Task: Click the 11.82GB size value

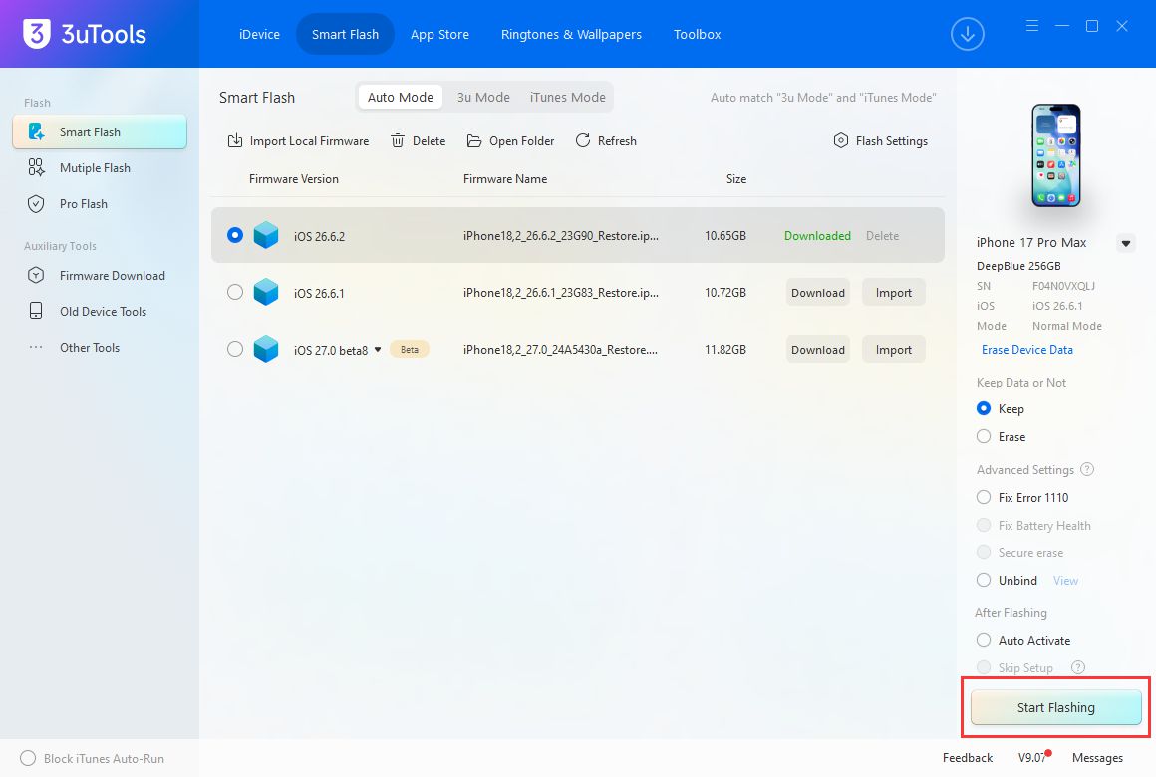Action: [724, 350]
